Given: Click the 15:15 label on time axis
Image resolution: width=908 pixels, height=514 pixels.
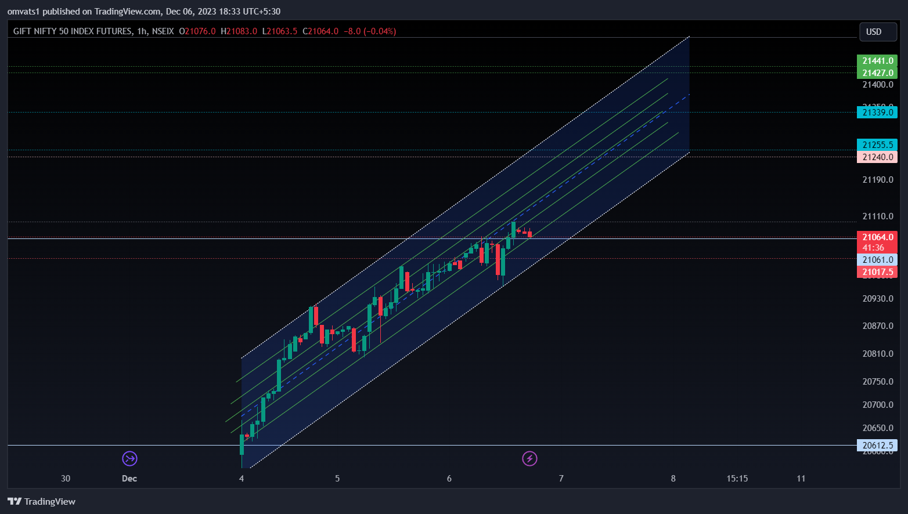Looking at the screenshot, I should pos(737,479).
